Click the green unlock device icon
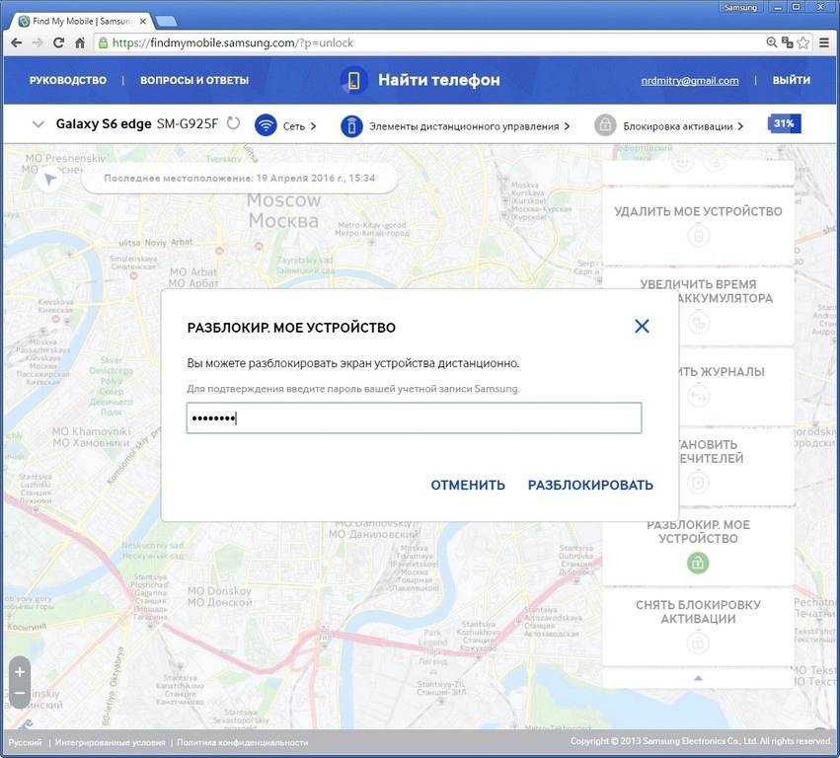Screen dimensions: 840x758 698,564
